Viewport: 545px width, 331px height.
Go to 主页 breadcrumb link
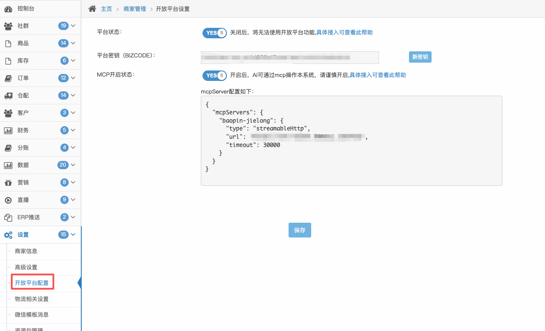[106, 9]
